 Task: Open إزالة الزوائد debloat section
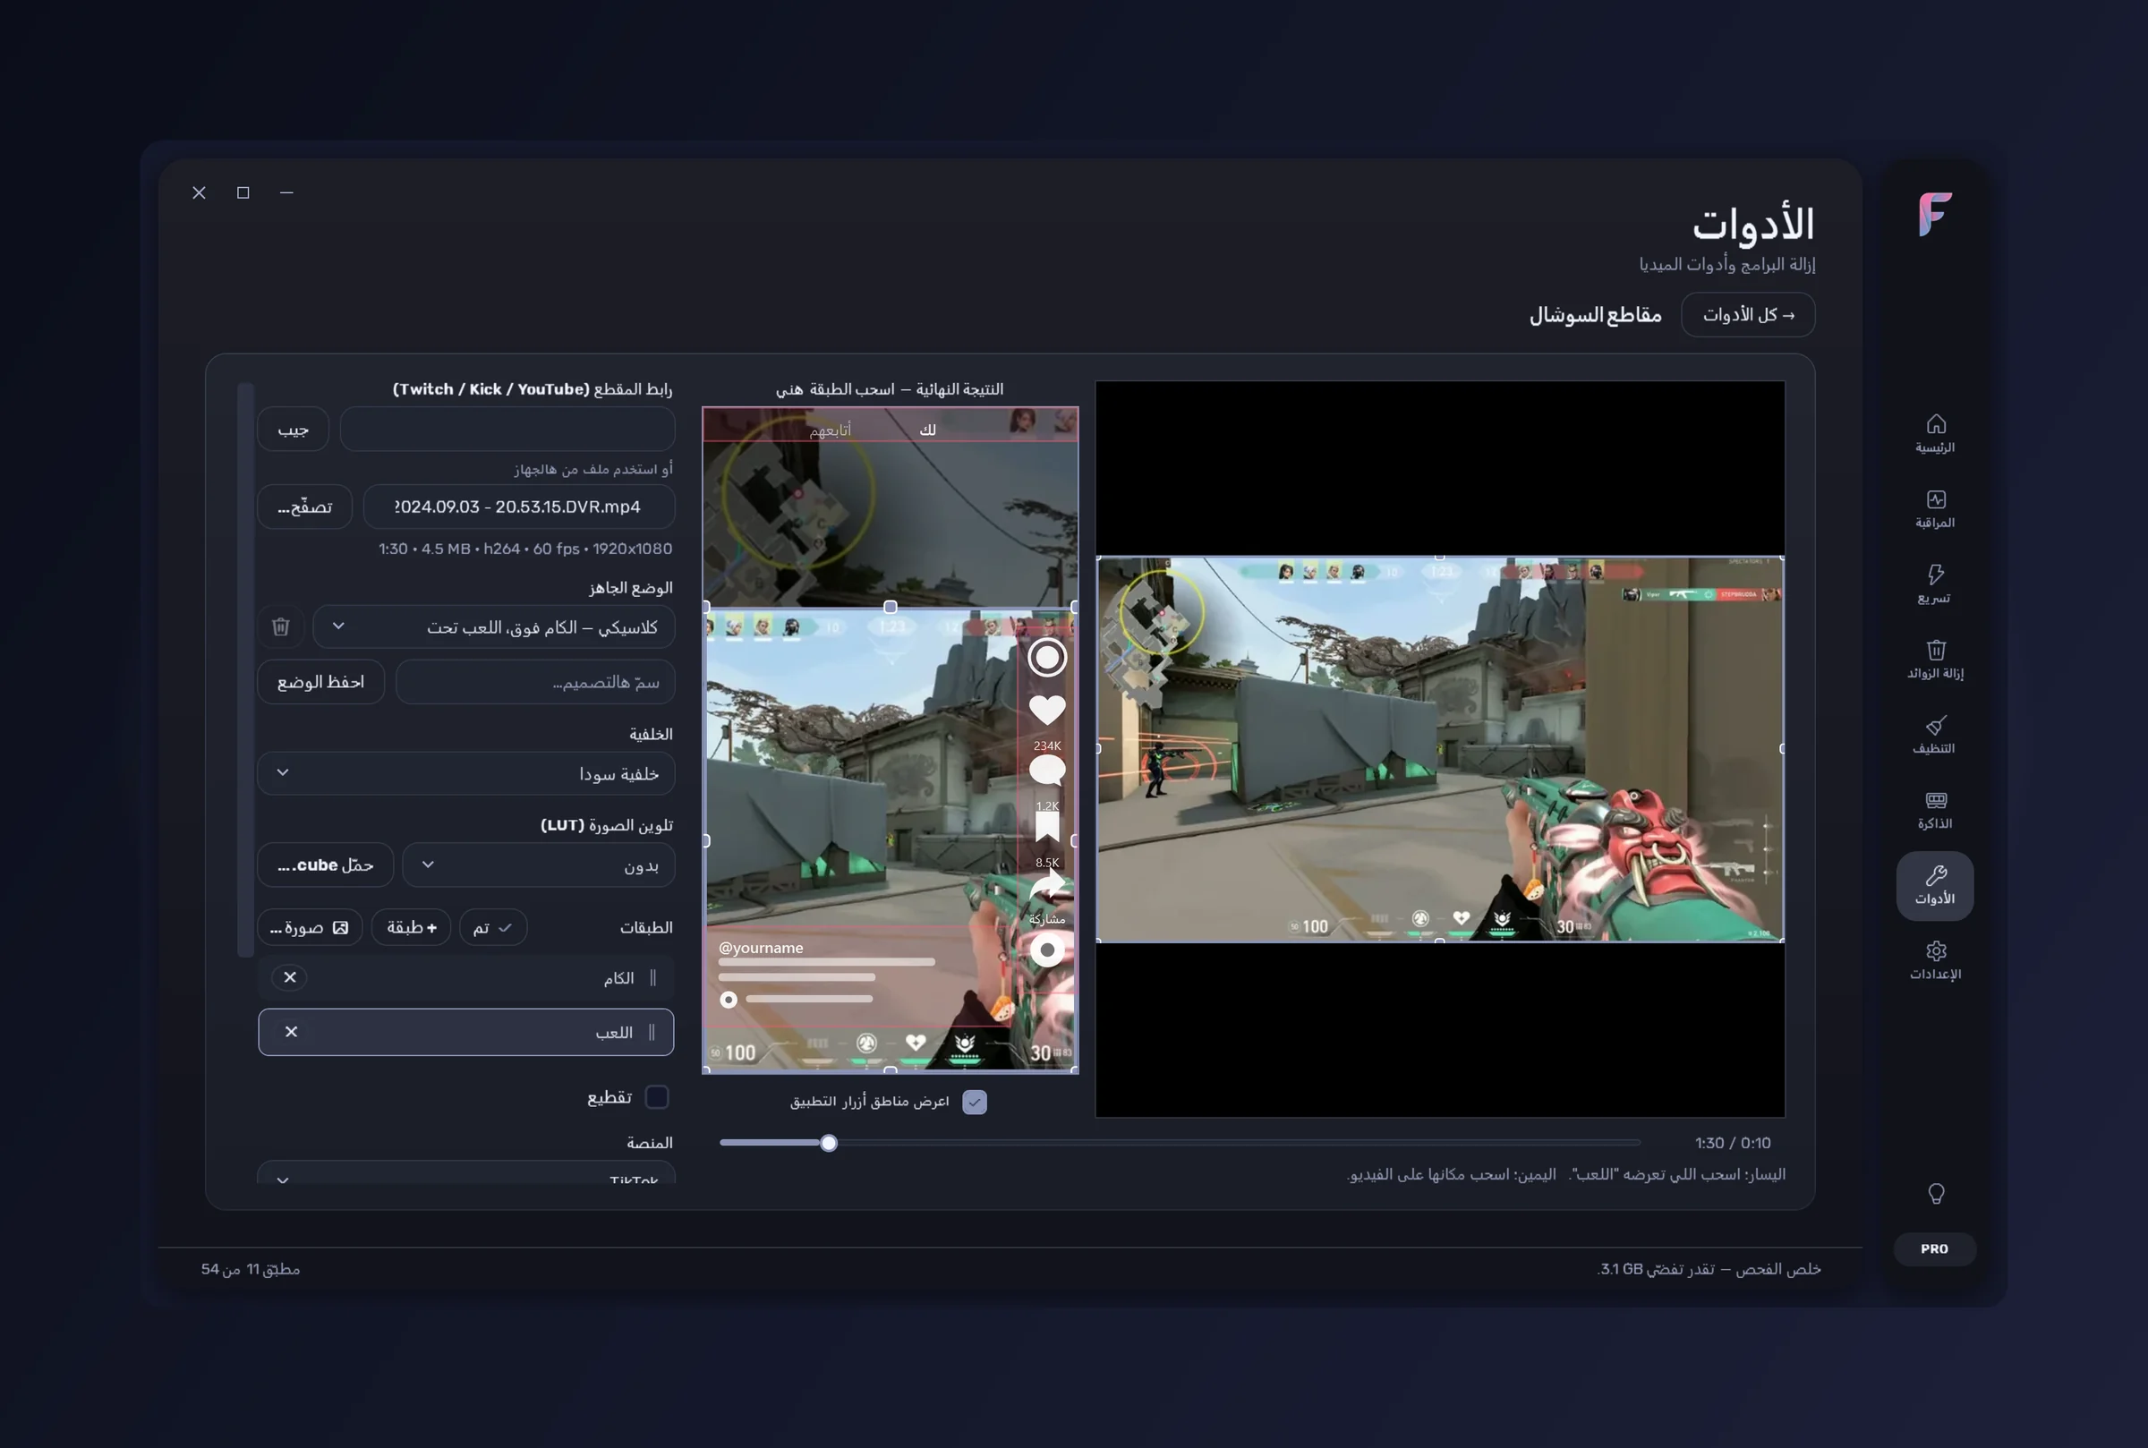[x=1935, y=660]
